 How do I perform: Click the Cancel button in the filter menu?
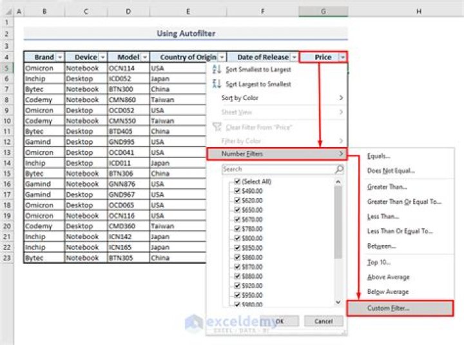point(324,321)
